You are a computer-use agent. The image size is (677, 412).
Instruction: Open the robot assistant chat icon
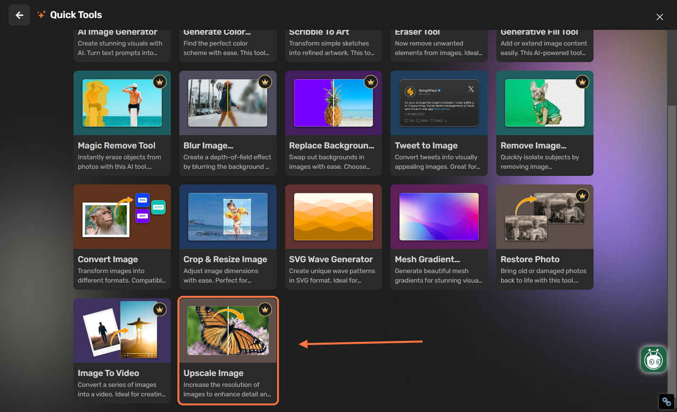coord(654,359)
